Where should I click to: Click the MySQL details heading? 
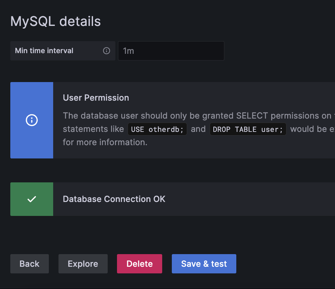coord(56,21)
